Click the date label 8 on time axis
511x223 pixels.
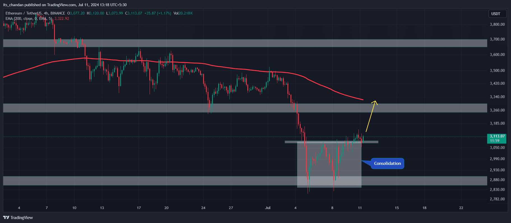coord(332,208)
